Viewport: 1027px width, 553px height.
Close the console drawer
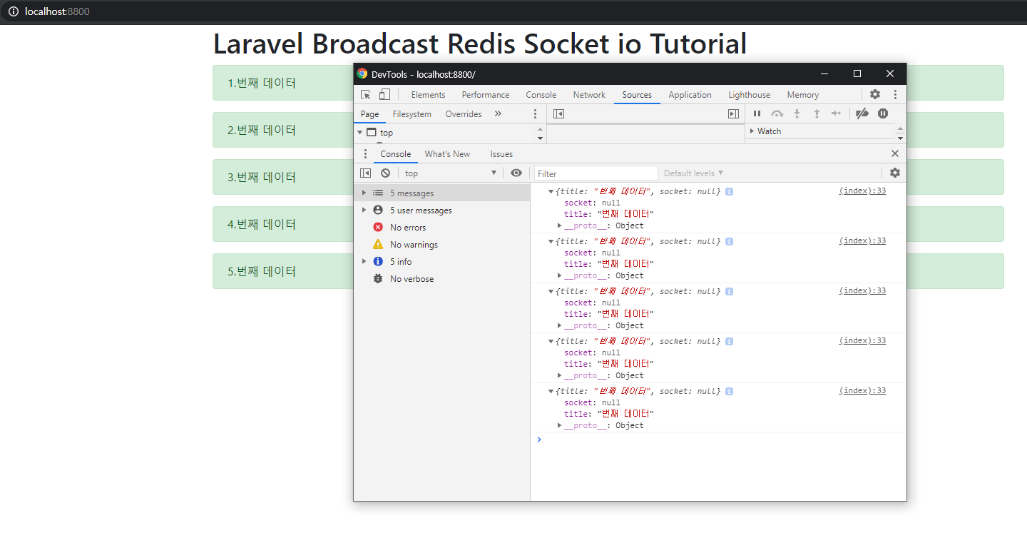(x=895, y=153)
